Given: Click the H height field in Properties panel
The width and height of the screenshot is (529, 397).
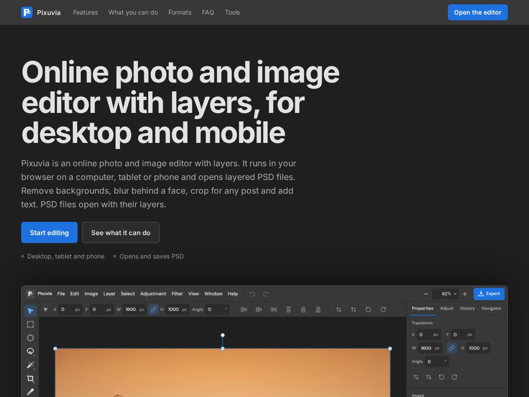Looking at the screenshot, I should [x=478, y=348].
